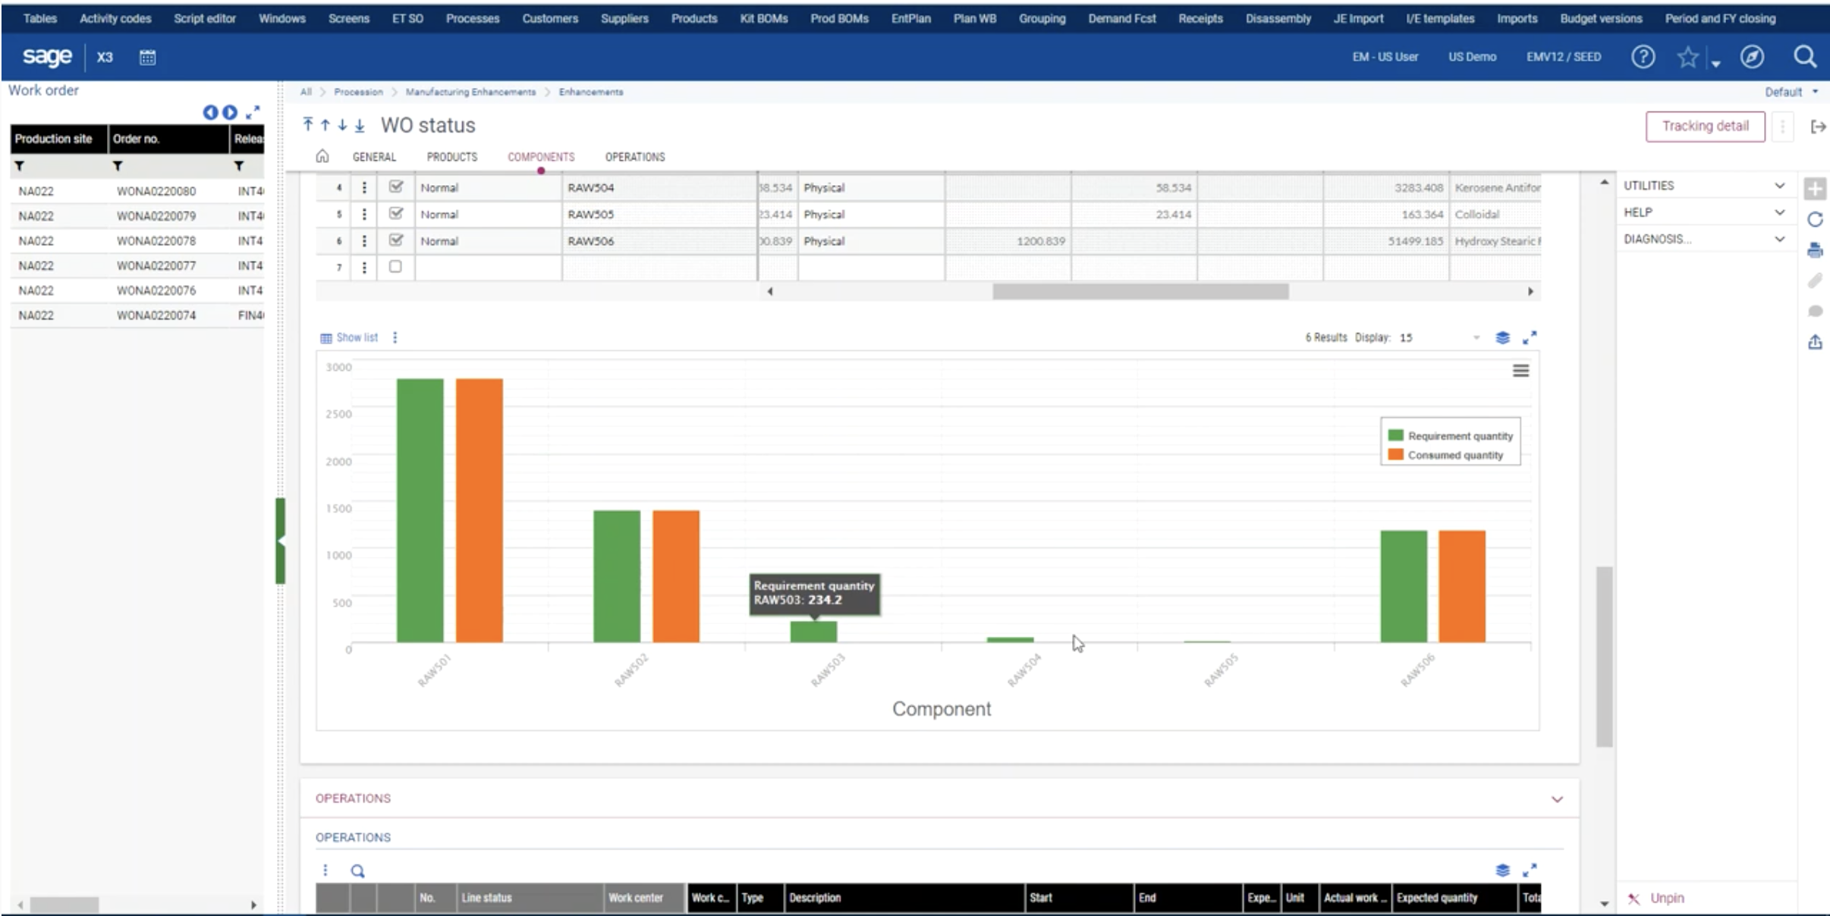Collapse the UTILITIES section
The width and height of the screenshot is (1830, 916).
1780,185
